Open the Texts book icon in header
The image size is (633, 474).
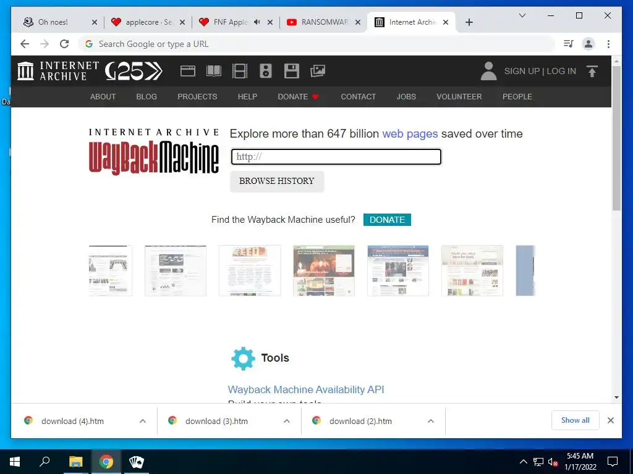213,71
